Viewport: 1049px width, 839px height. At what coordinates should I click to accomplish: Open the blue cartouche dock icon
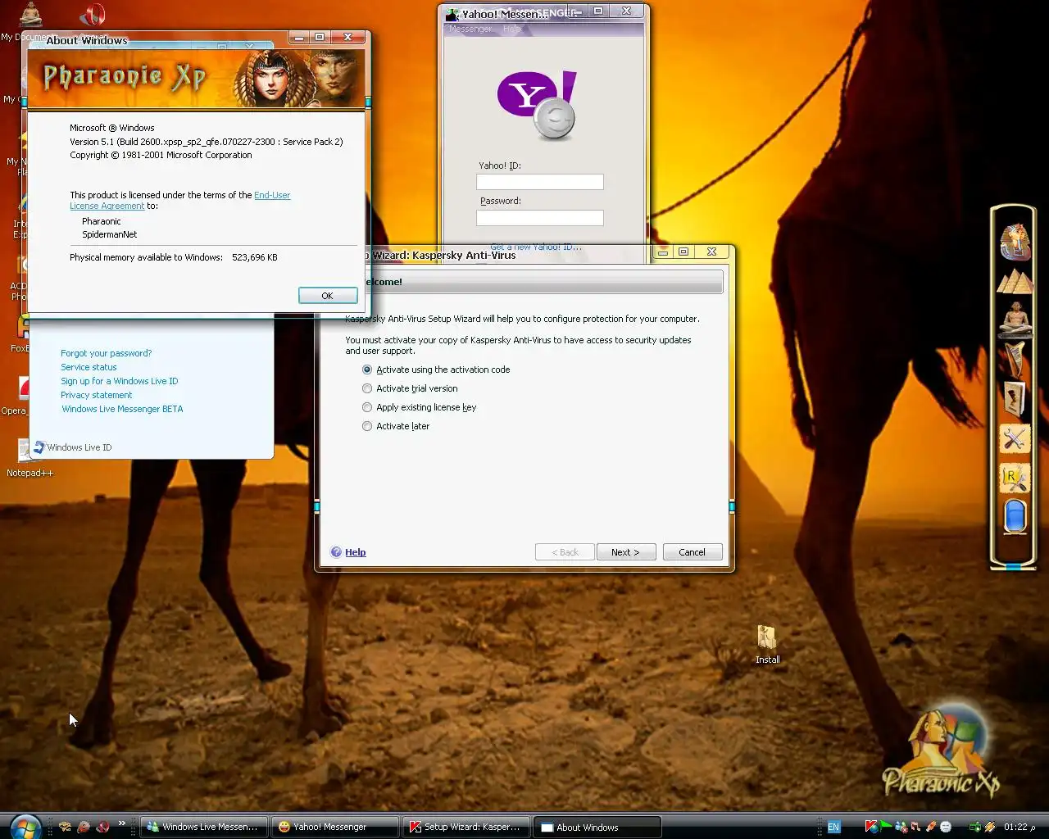tap(1015, 517)
